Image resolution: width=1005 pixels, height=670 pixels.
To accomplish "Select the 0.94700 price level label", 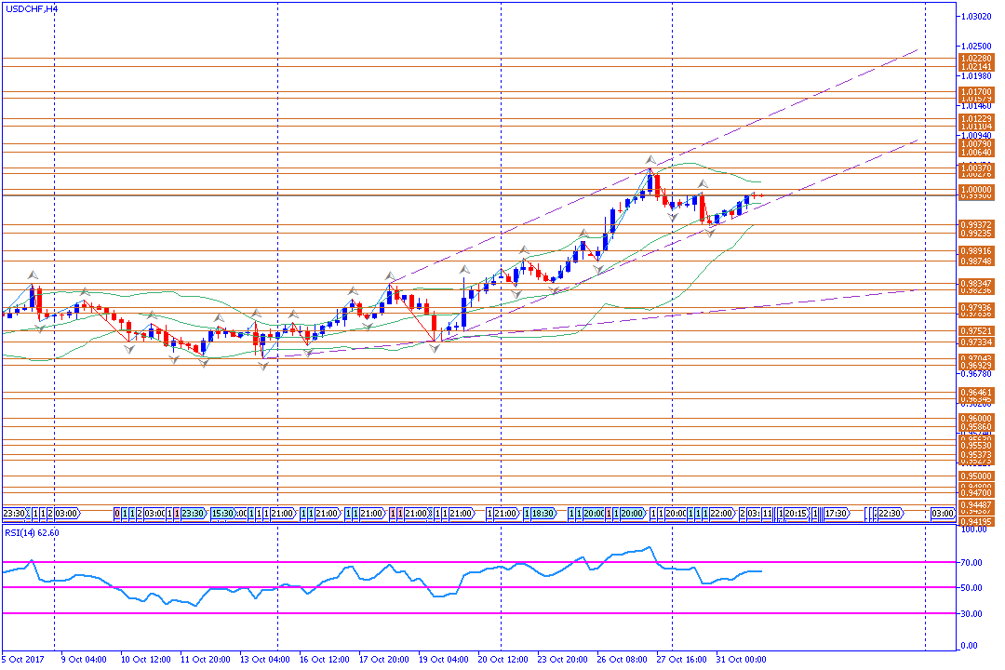I will 975,494.
